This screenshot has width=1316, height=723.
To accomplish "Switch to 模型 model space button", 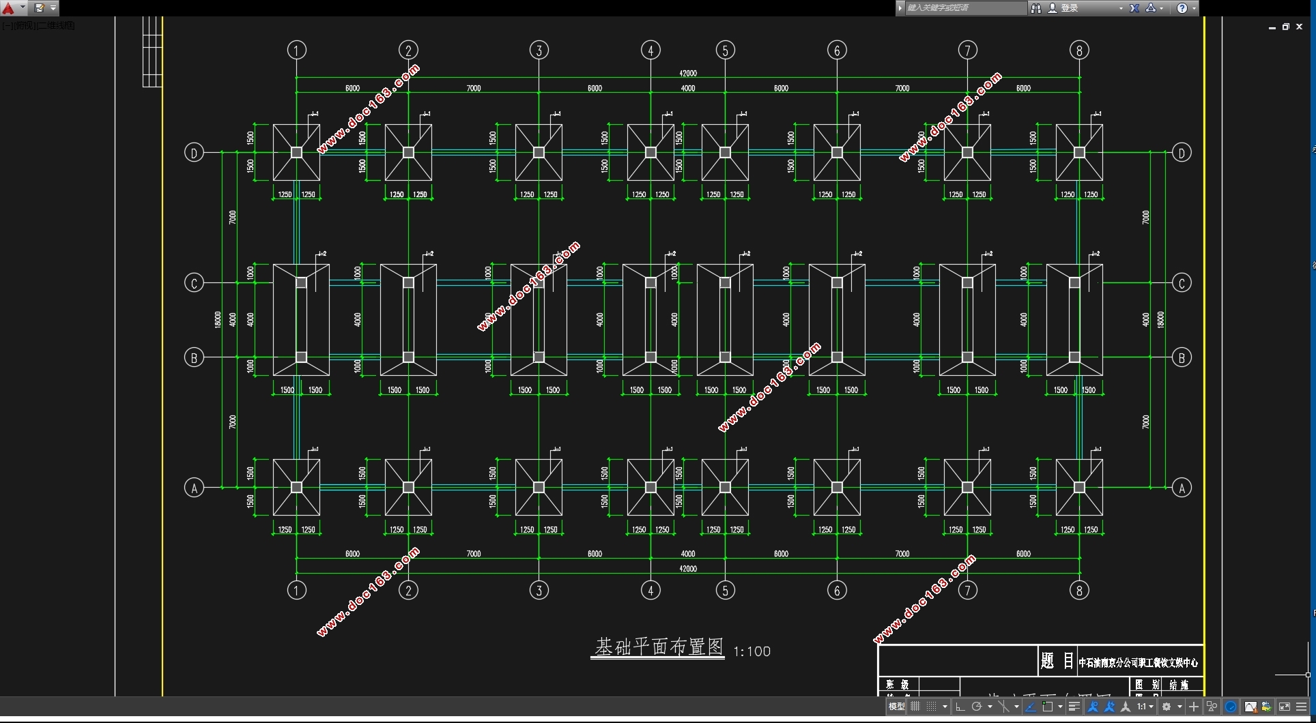I will pos(897,707).
